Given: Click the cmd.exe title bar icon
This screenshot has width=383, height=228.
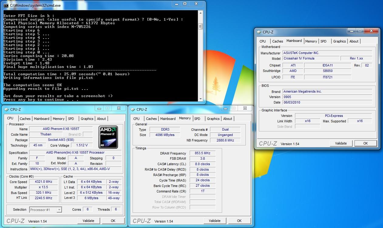Looking at the screenshot, I should coord(6,5).
